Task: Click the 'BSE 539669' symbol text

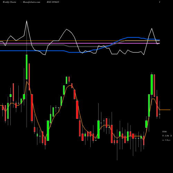Action: click(53, 2)
